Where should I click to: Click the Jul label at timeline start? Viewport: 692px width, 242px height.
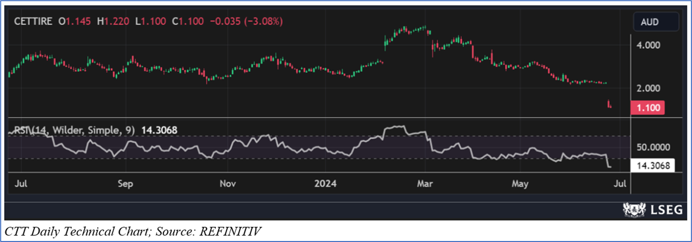click(22, 183)
